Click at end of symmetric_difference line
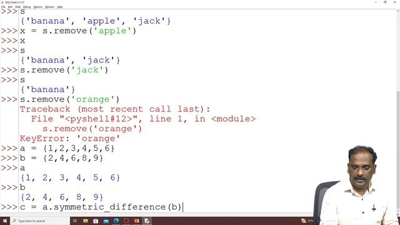This screenshot has width=400, height=225. pyautogui.click(x=182, y=207)
